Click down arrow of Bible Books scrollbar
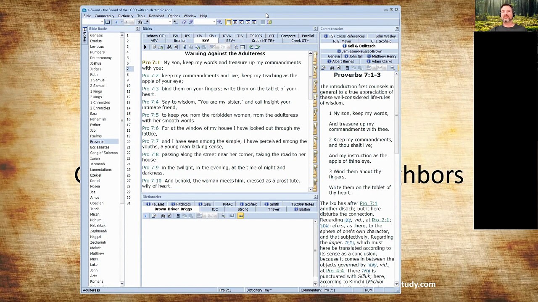Screen dimensions: 538x302 pos(122,284)
